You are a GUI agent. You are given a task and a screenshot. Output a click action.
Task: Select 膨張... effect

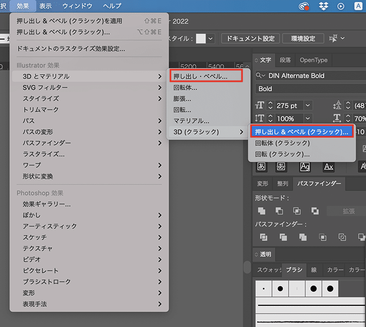[x=208, y=99]
